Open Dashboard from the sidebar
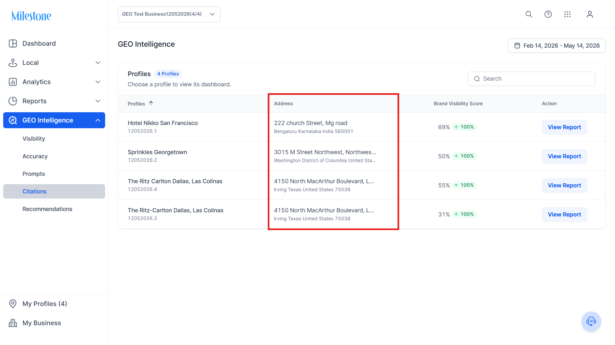Image resolution: width=615 pixels, height=345 pixels. point(39,43)
